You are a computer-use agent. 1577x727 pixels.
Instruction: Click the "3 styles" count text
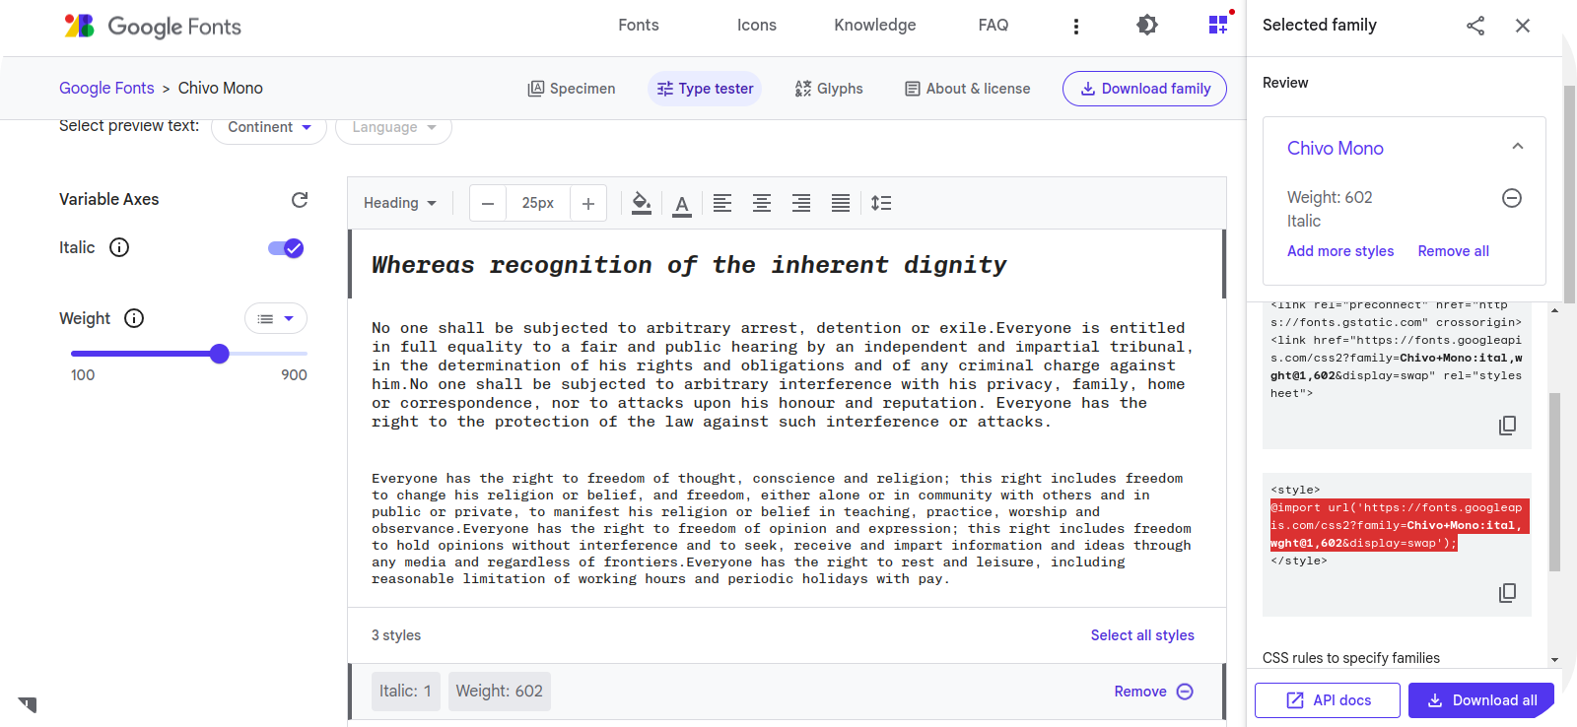coord(396,635)
